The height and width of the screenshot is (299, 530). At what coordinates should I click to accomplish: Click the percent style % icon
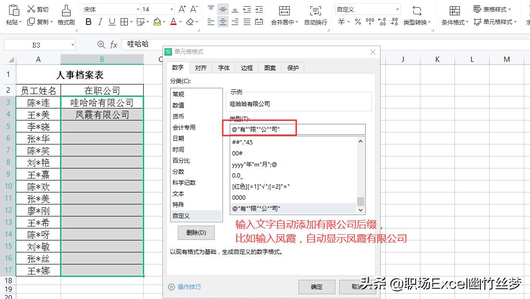click(x=358, y=21)
